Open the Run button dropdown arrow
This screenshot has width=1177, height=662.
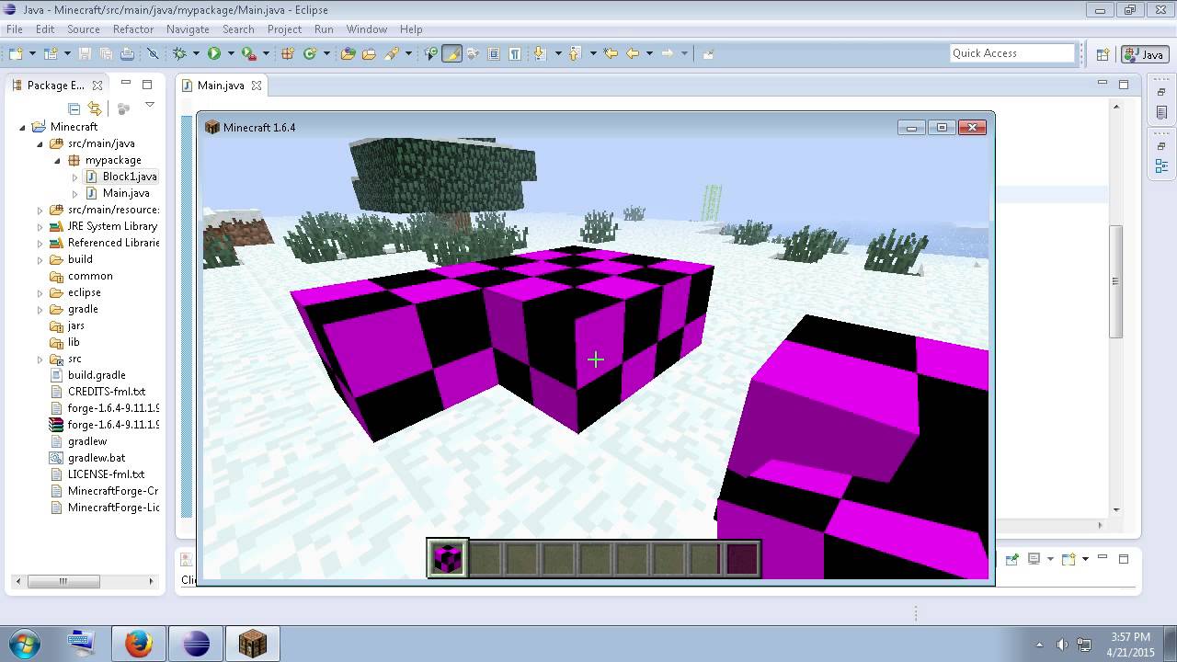tap(231, 53)
